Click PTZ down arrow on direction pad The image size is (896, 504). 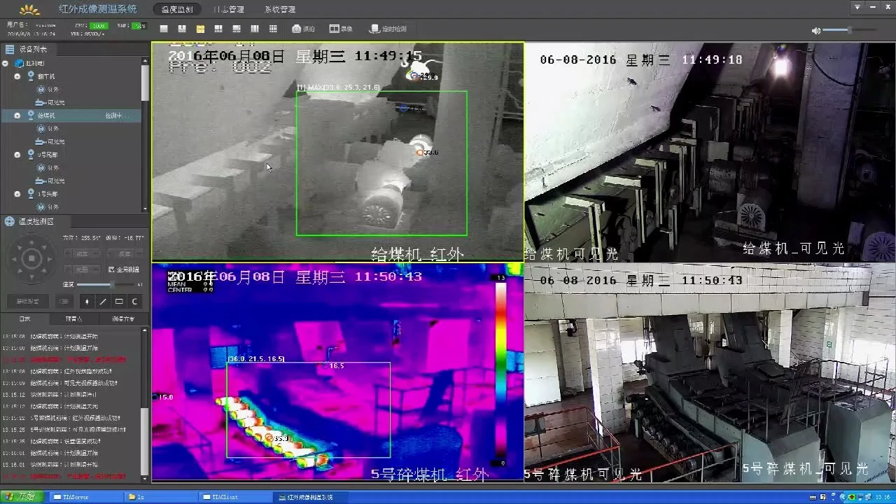pyautogui.click(x=31, y=276)
